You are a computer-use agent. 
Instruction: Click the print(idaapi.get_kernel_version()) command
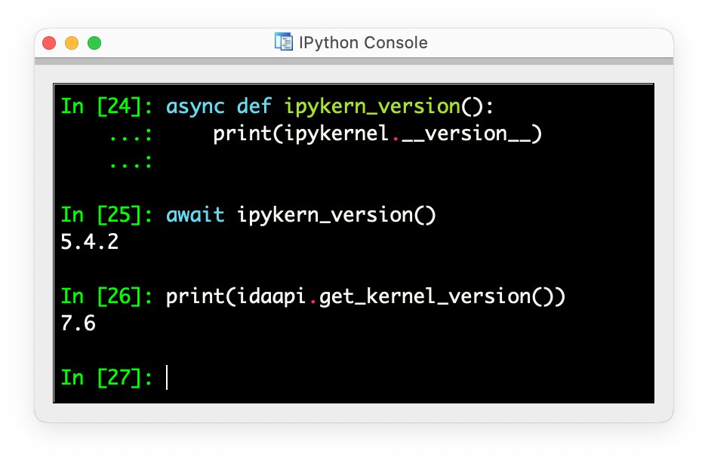pyautogui.click(x=365, y=296)
